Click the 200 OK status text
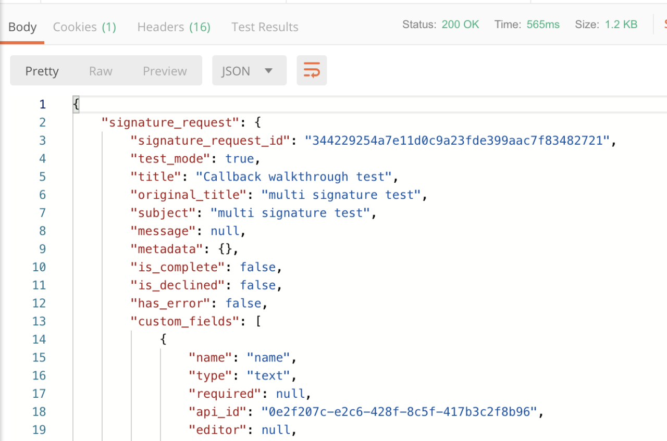The height and width of the screenshot is (441, 667). (x=460, y=23)
